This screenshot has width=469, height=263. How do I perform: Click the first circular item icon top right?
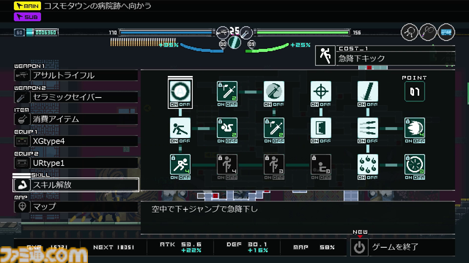[x=409, y=32]
